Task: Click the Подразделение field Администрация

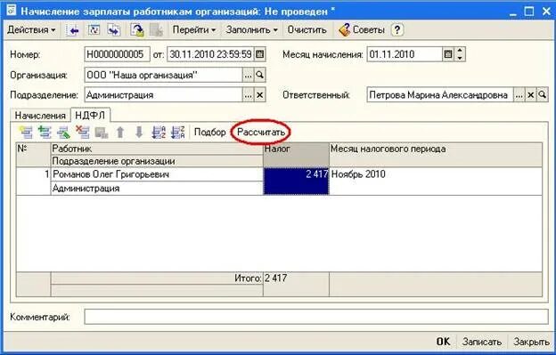Action: click(x=163, y=95)
